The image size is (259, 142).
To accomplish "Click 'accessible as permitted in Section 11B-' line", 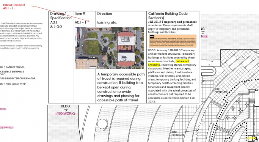I will click(172, 98).
